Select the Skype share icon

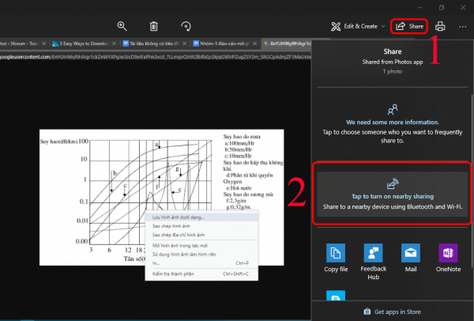[x=336, y=296]
